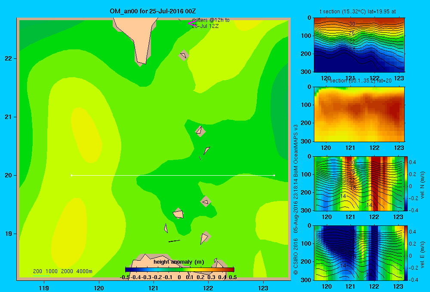
Task: Click the 30 contour label in temperature section
Action: pos(352,24)
